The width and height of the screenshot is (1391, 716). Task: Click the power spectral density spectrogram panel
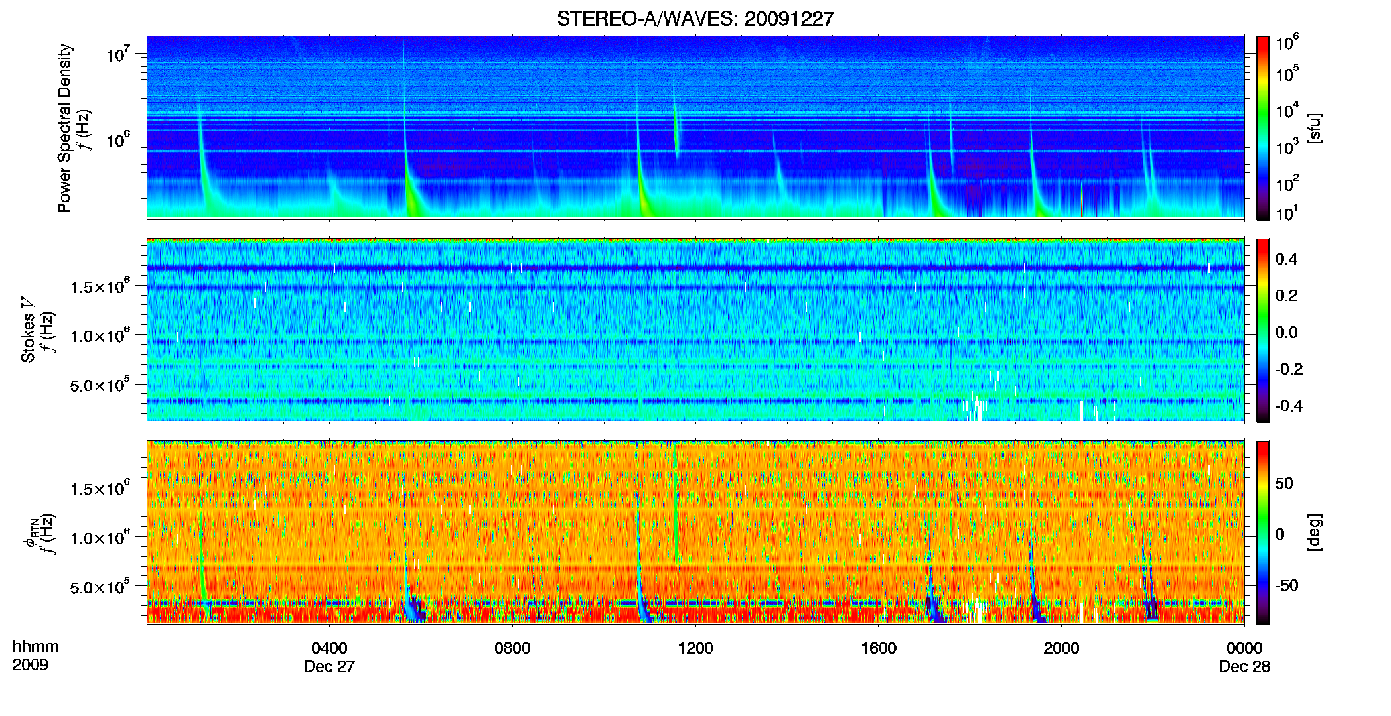click(x=695, y=127)
